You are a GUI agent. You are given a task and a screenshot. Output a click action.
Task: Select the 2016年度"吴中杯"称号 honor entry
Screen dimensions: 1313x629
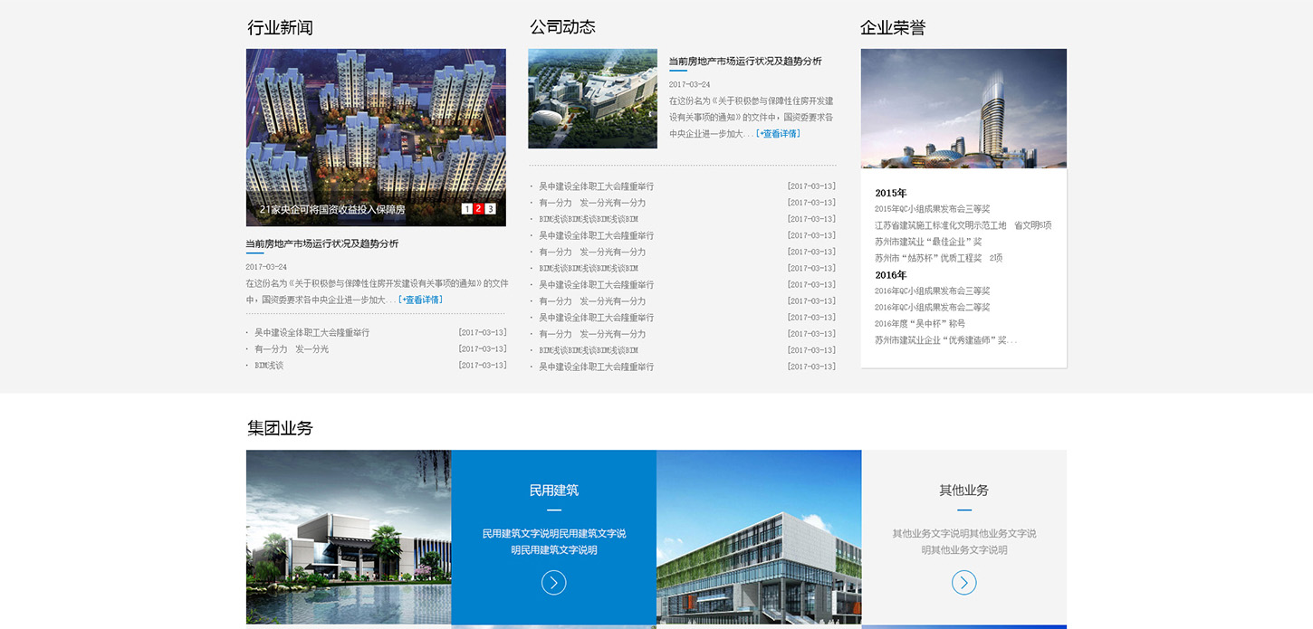pos(919,324)
